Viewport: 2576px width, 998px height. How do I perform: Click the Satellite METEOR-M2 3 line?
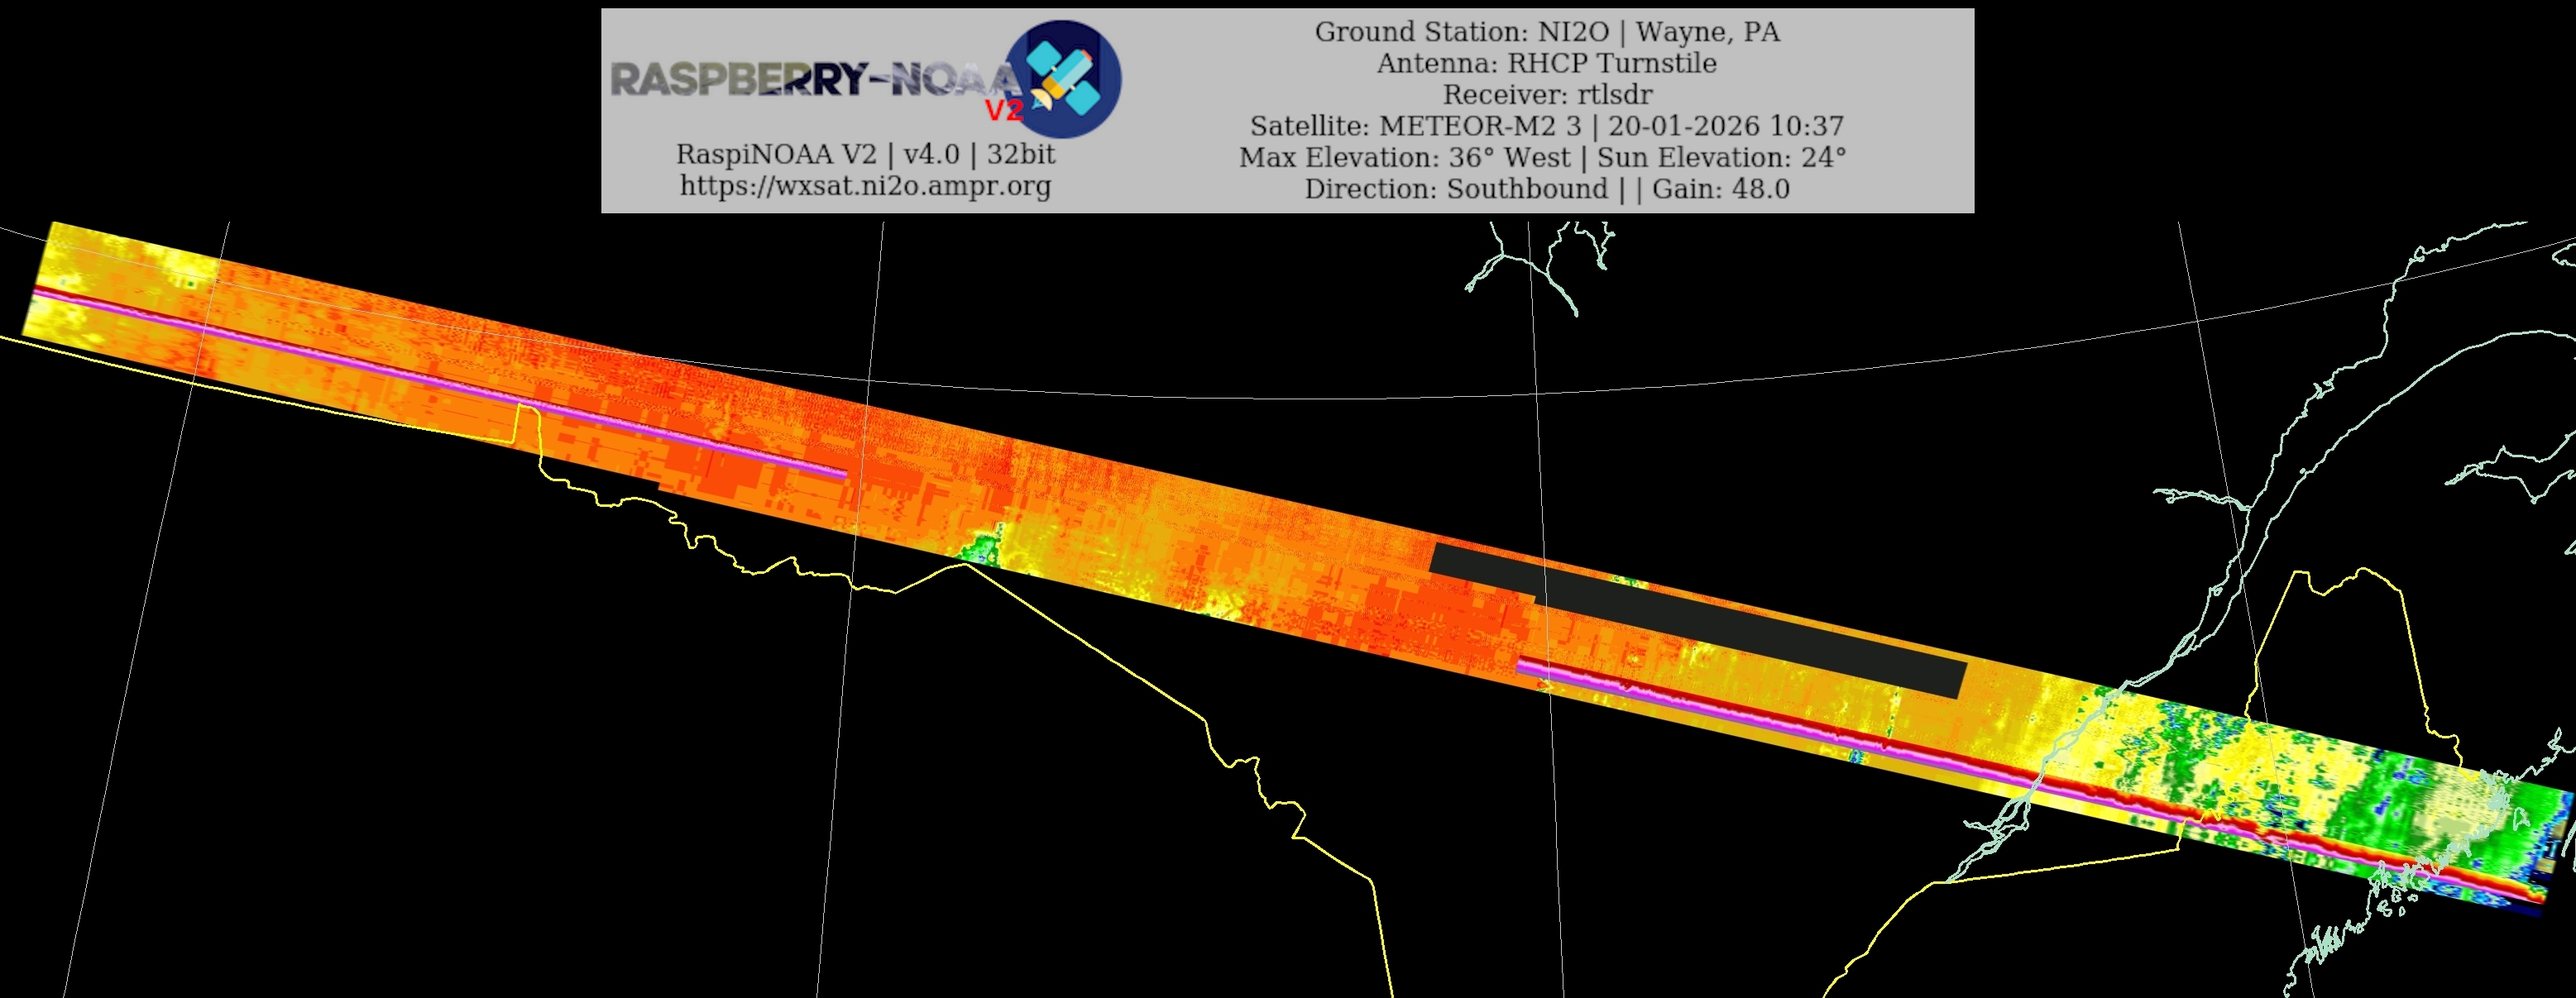pyautogui.click(x=1546, y=126)
